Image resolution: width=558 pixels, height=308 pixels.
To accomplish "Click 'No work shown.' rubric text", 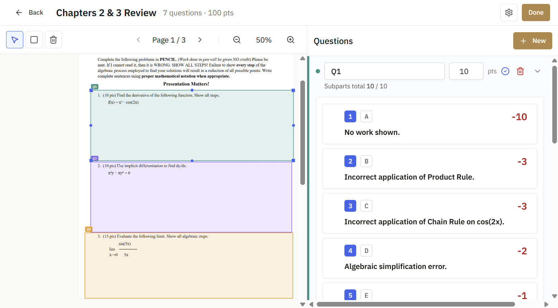I will (x=372, y=132).
